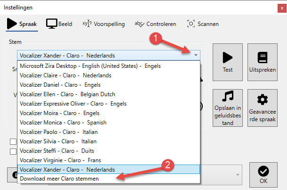This screenshot has height=190, width=287.
Task: Click the Uitspreken book button
Action: coord(262,62)
